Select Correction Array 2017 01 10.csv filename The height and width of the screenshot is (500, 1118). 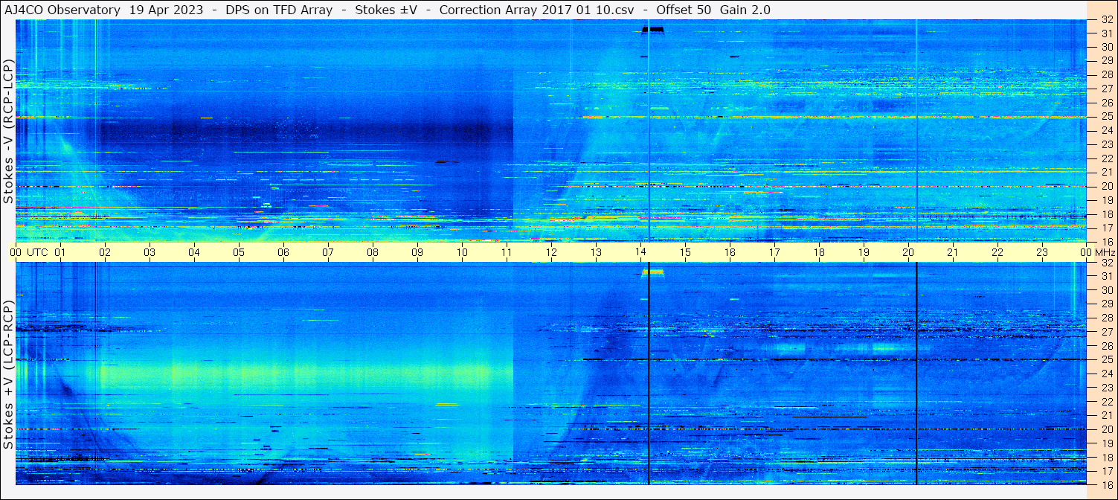coord(537,10)
